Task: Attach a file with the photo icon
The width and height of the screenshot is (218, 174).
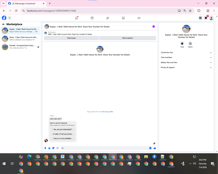Action: pos(49,148)
